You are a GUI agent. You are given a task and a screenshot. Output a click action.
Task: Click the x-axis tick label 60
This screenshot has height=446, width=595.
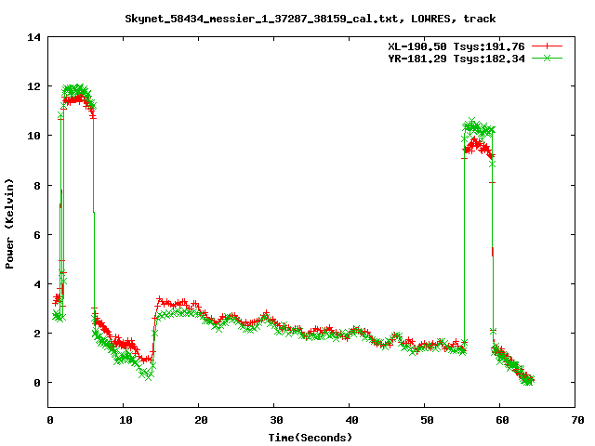tap(502, 420)
